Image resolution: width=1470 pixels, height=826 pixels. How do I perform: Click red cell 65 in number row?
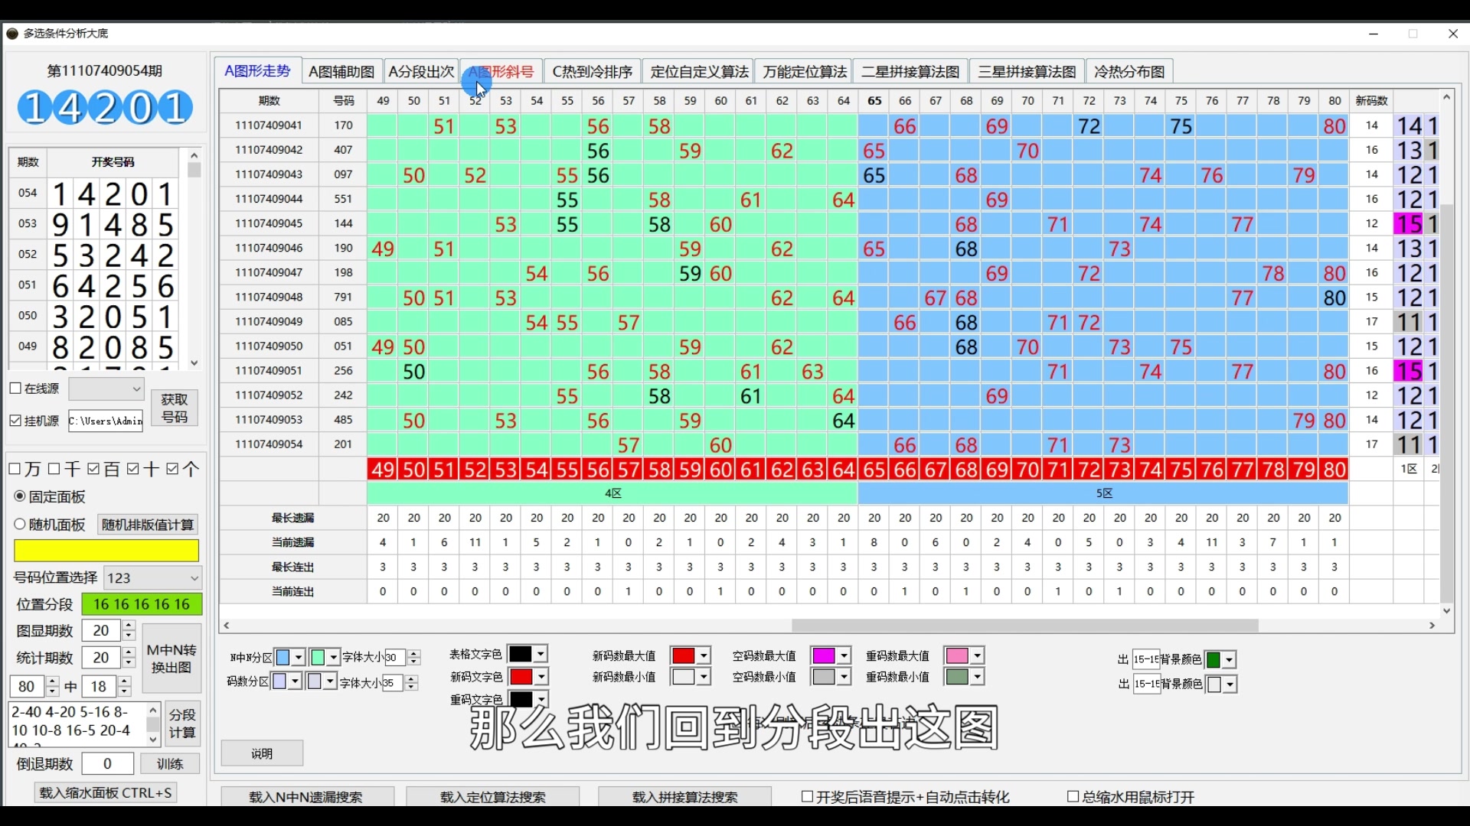(x=874, y=469)
